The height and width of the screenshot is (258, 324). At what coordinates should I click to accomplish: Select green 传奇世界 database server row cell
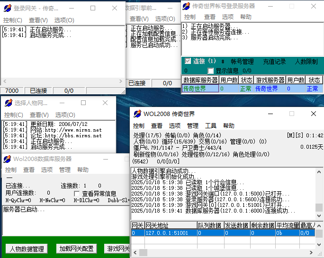point(200,89)
